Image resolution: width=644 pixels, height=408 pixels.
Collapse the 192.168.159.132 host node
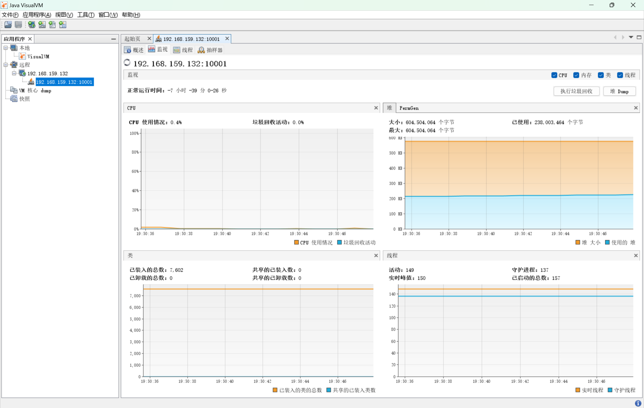14,73
